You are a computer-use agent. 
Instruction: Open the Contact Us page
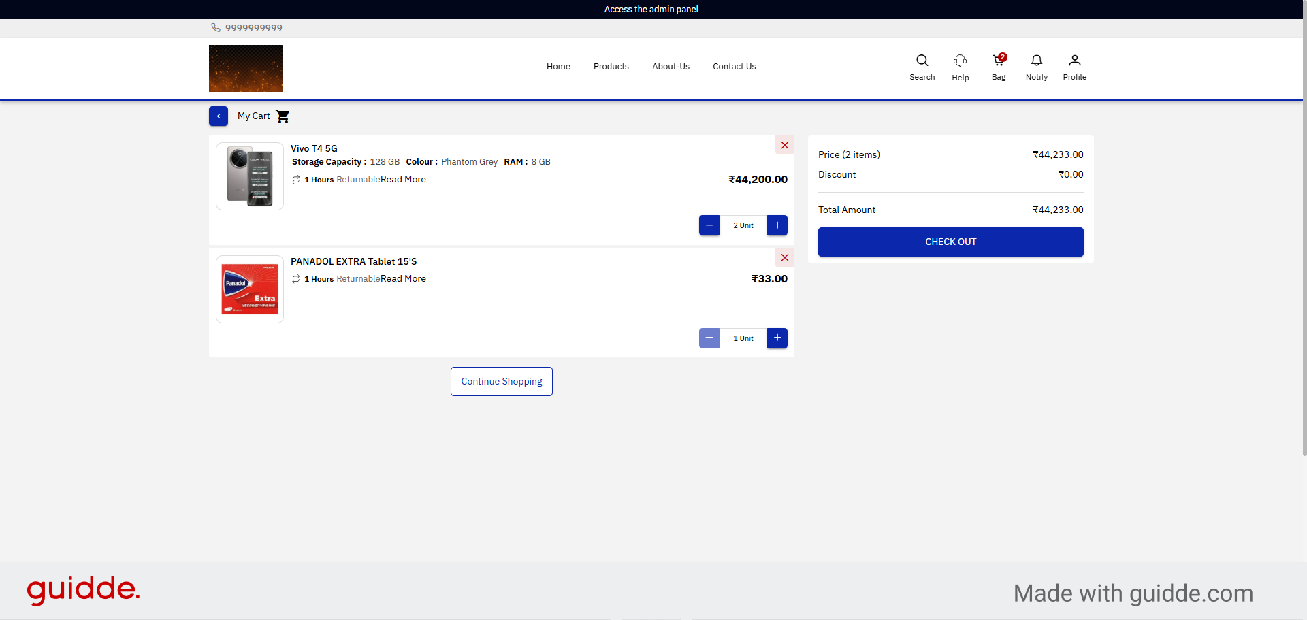pyautogui.click(x=734, y=67)
